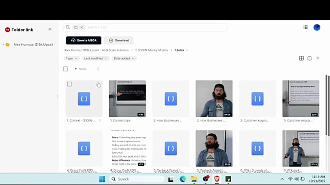Open the apps grid menu
The width and height of the screenshot is (330, 185).
[x=306, y=27]
